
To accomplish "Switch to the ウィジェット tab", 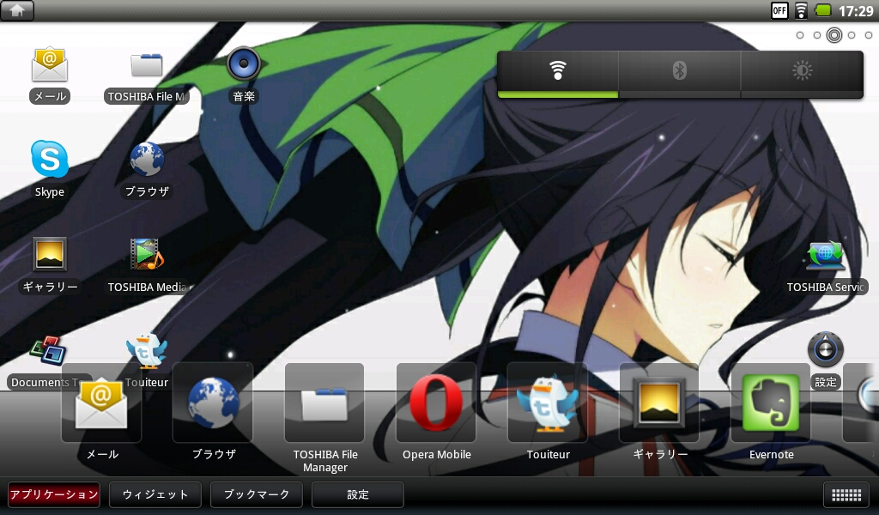I will tap(155, 494).
